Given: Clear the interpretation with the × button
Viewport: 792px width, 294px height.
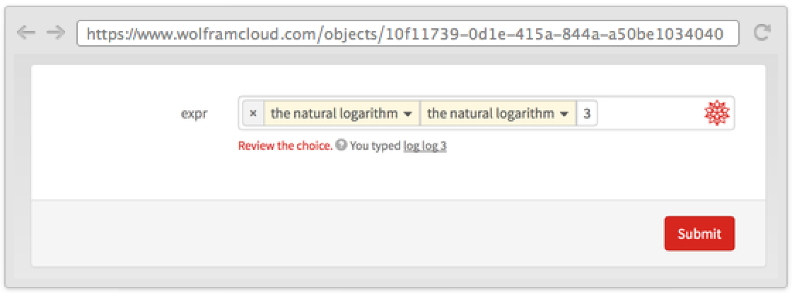Looking at the screenshot, I should pyautogui.click(x=253, y=113).
